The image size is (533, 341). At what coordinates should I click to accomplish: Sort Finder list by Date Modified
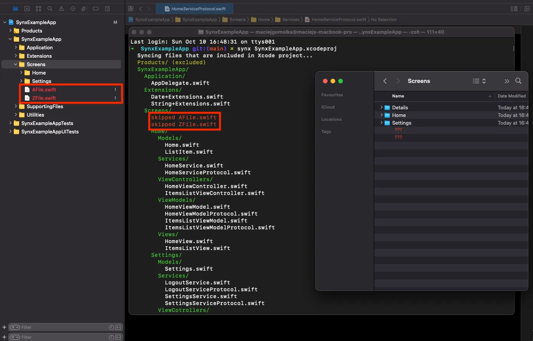[512, 96]
